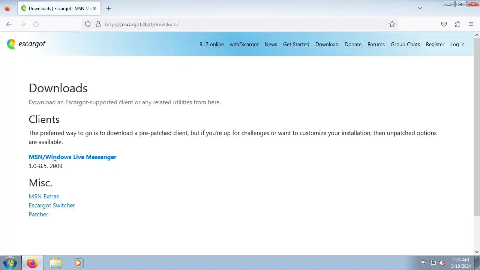Click the page vertical scrollbar thumb

(477, 127)
